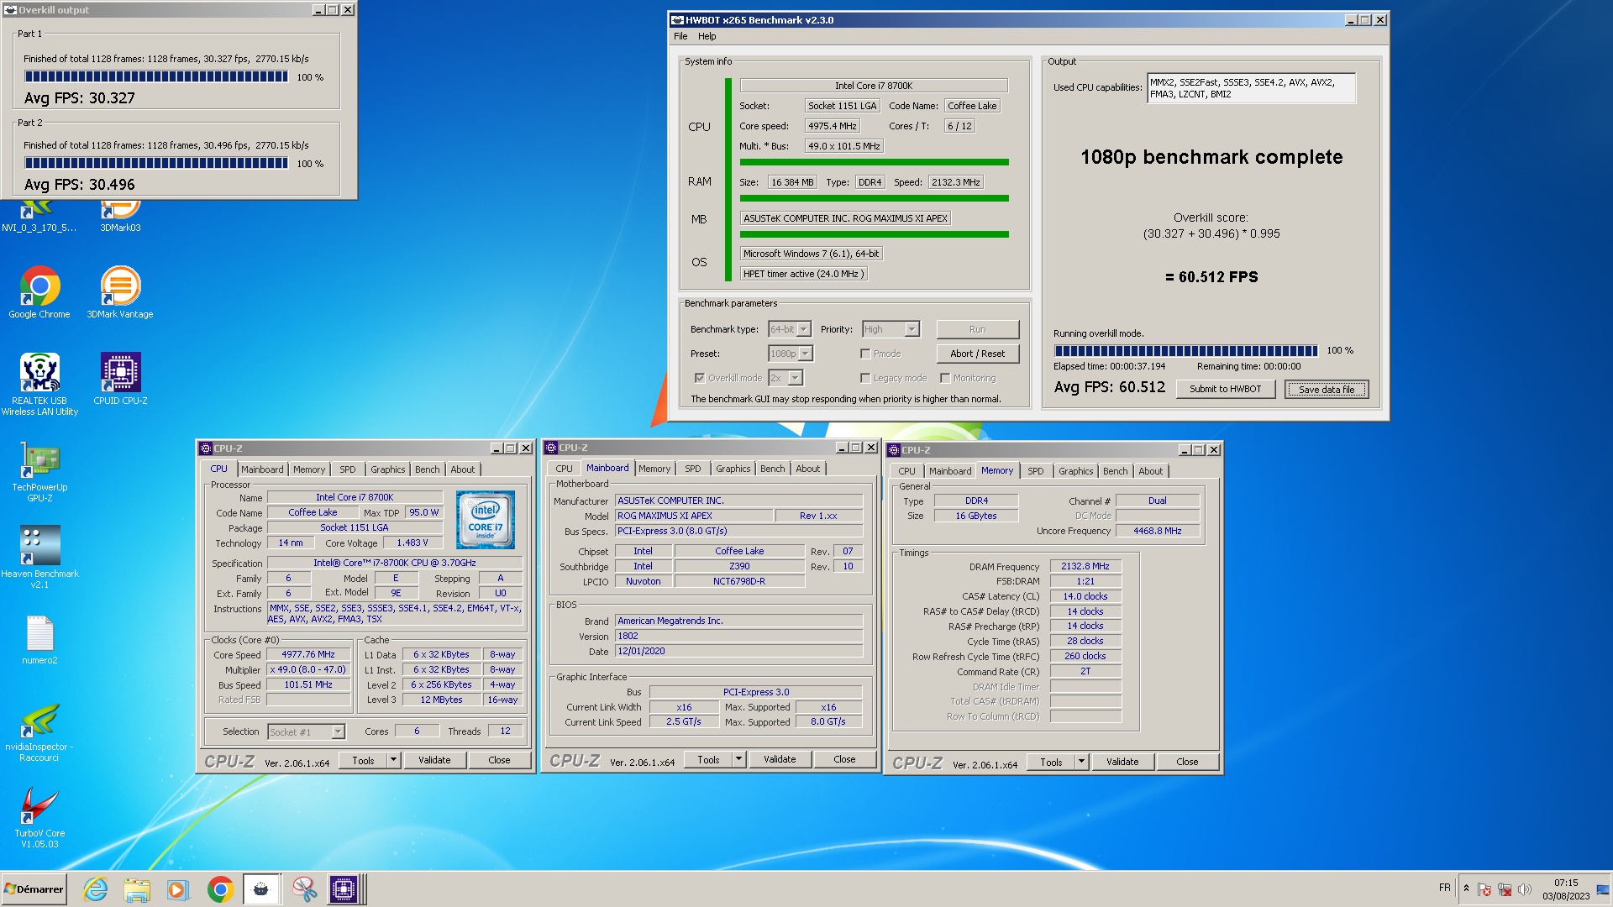
Task: Toggle the Monitoring checkbox
Action: [945, 378]
